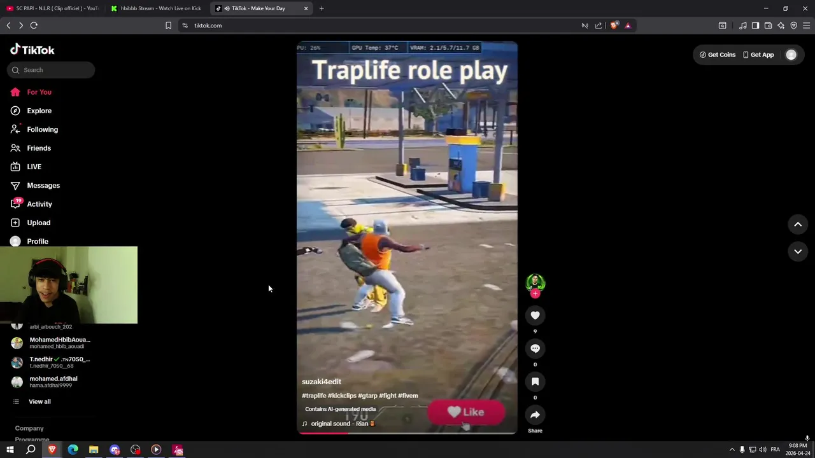
Task: Click Get App button
Action: pos(758,55)
